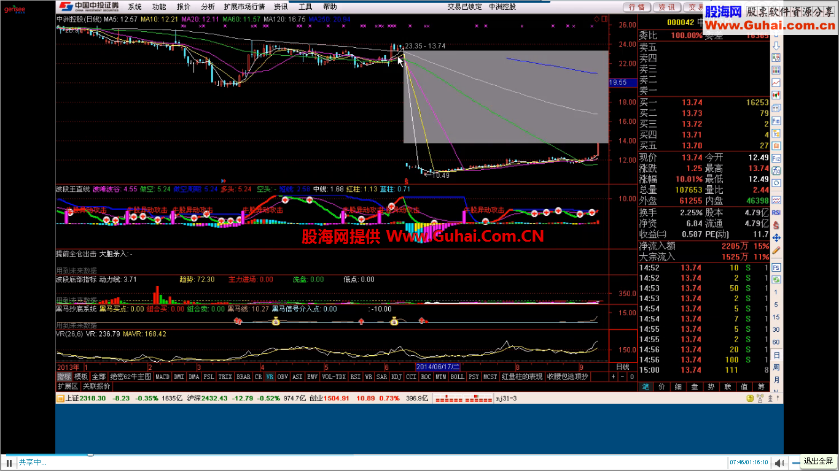Screen dimensions: 839x471
Task: Switch to the 筹 chip distribution tab
Action: tap(761, 386)
